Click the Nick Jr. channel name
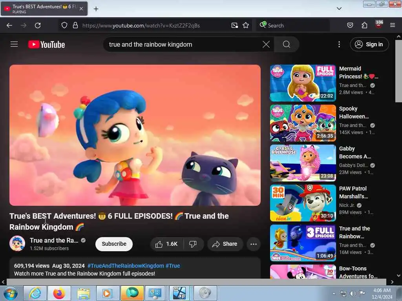402x301 pixels. [x=347, y=205]
